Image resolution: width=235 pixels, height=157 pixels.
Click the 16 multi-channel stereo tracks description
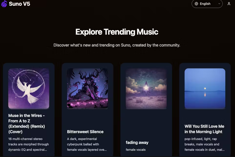tap(29, 144)
